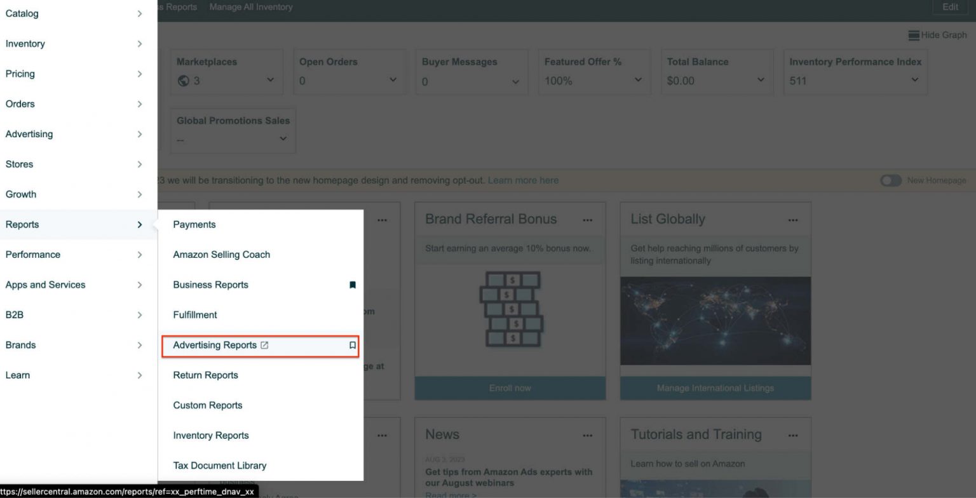Open the ellipsis menu on Tutorials and Training
This screenshot has width=976, height=498.
coord(793,434)
